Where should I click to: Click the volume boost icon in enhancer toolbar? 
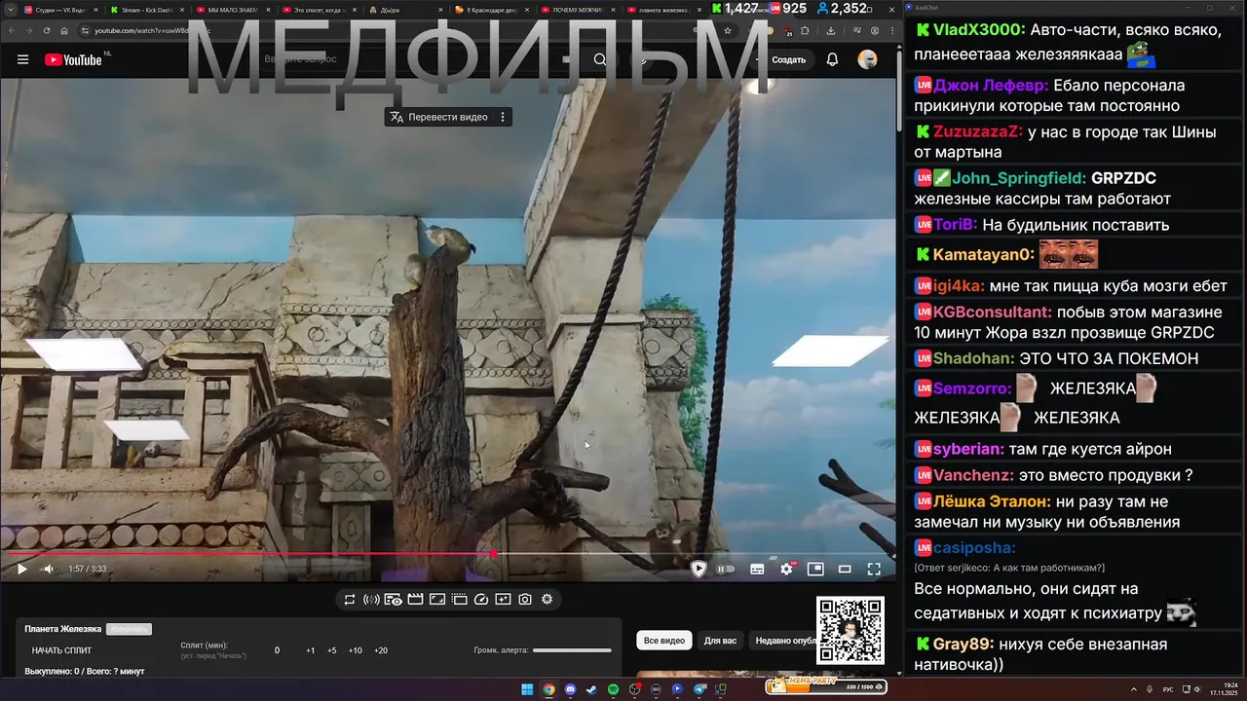[x=371, y=600]
